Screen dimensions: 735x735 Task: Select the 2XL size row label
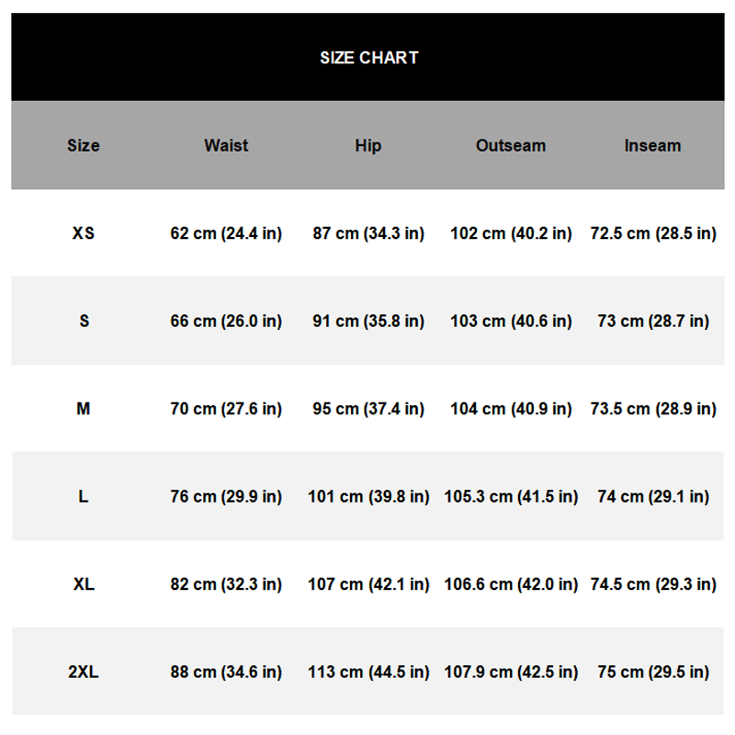pos(83,672)
